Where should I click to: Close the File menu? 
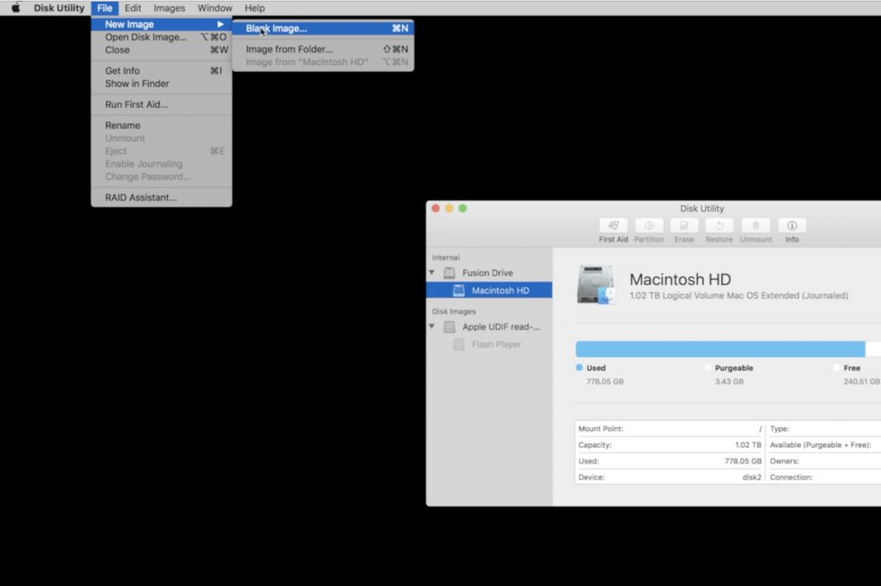104,8
